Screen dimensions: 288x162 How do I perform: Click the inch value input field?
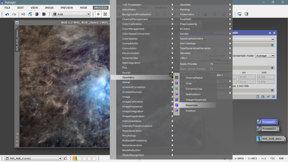(x=267, y=77)
